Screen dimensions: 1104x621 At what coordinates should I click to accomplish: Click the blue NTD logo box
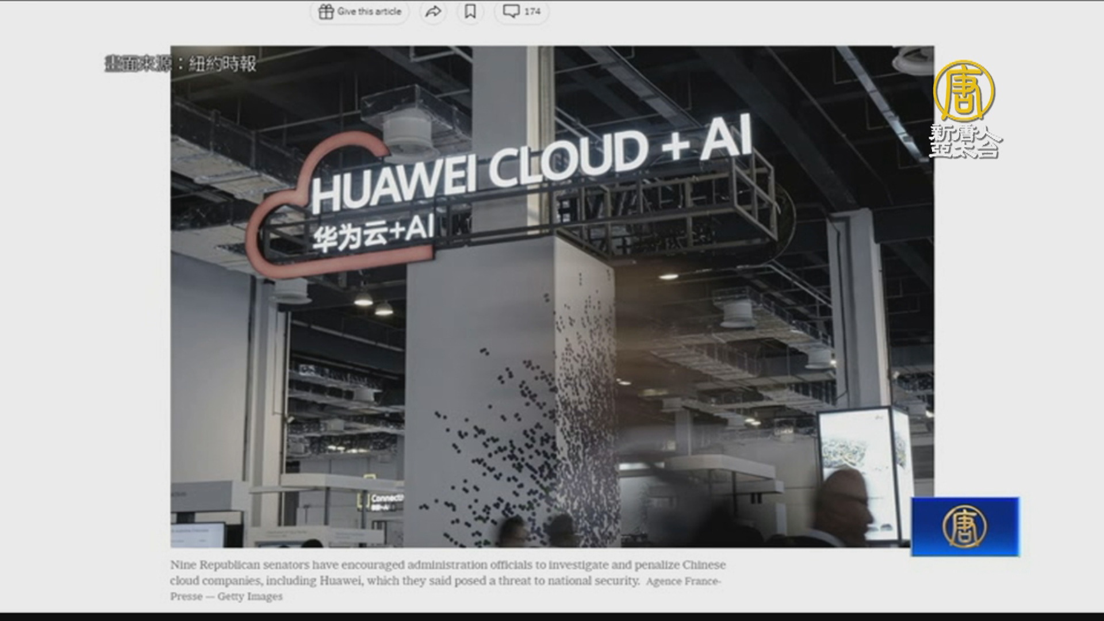(x=965, y=527)
